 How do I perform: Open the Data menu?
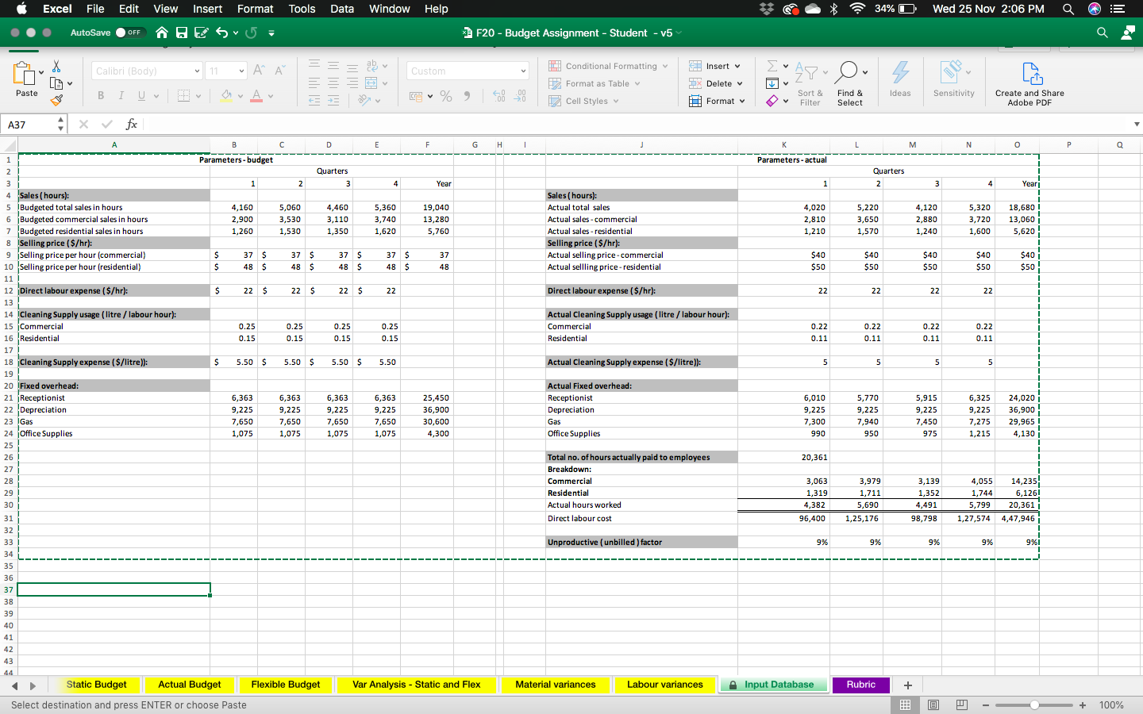point(342,9)
